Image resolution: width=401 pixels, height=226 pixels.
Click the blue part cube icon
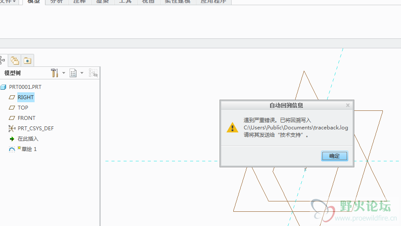point(3,87)
